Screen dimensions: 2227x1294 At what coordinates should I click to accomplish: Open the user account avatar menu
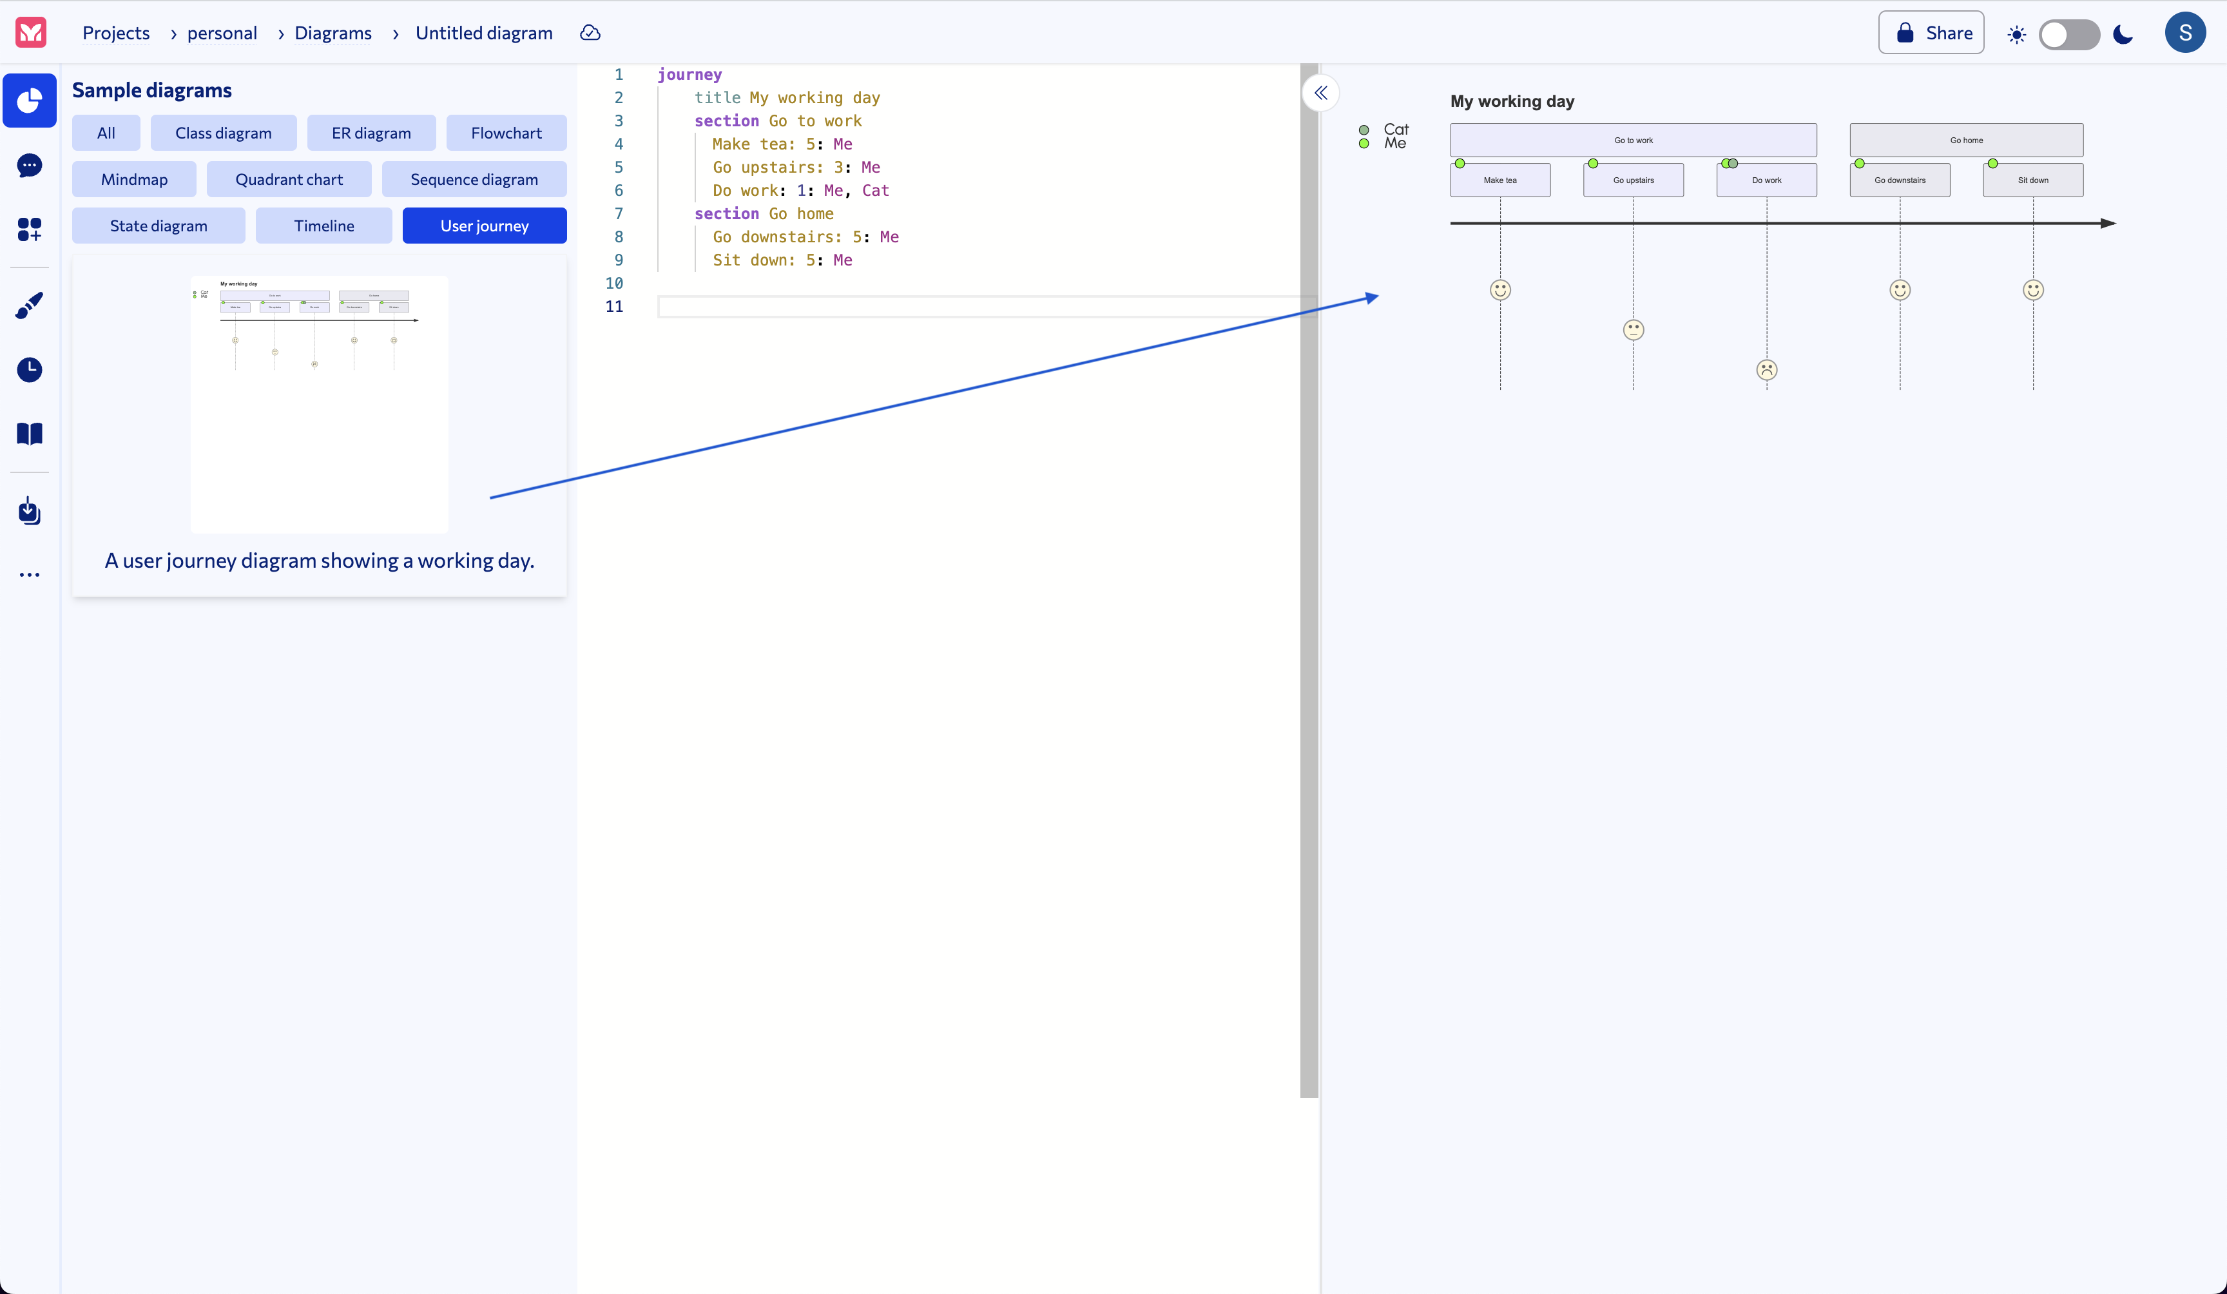point(2186,32)
